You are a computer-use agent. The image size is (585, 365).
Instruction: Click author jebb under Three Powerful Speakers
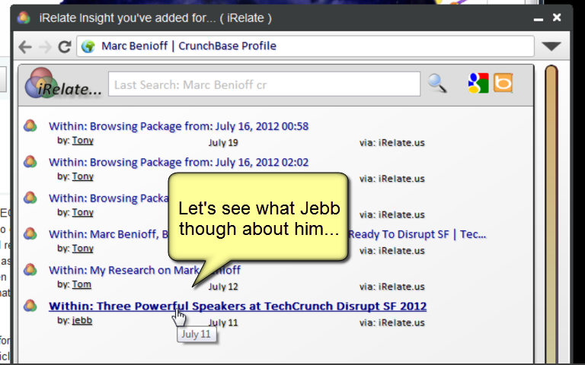pyautogui.click(x=82, y=320)
